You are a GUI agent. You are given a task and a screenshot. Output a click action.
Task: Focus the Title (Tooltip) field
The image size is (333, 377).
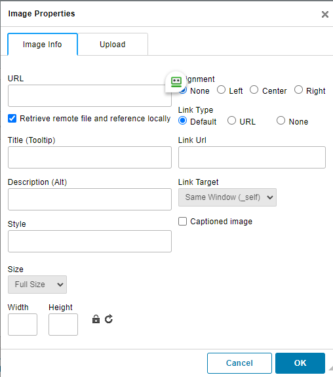90,157
